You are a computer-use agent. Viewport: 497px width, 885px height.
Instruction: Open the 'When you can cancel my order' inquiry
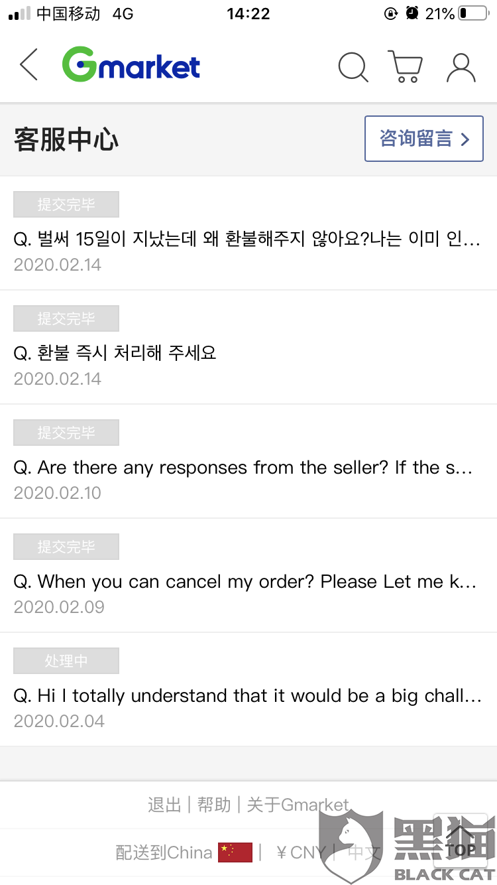(248, 576)
